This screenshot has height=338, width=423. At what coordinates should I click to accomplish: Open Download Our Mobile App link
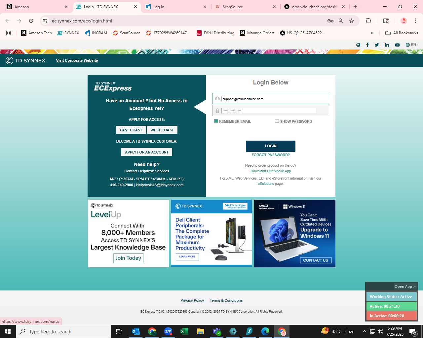click(271, 171)
